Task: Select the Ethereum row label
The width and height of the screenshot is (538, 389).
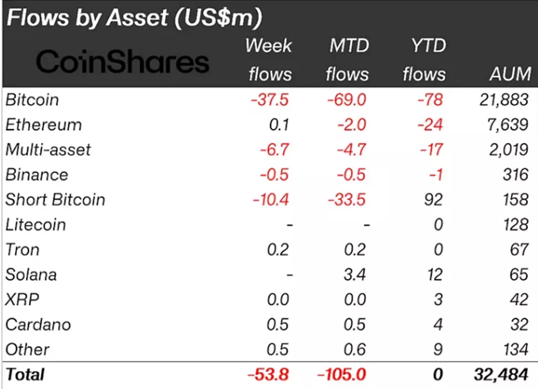Action: click(44, 125)
